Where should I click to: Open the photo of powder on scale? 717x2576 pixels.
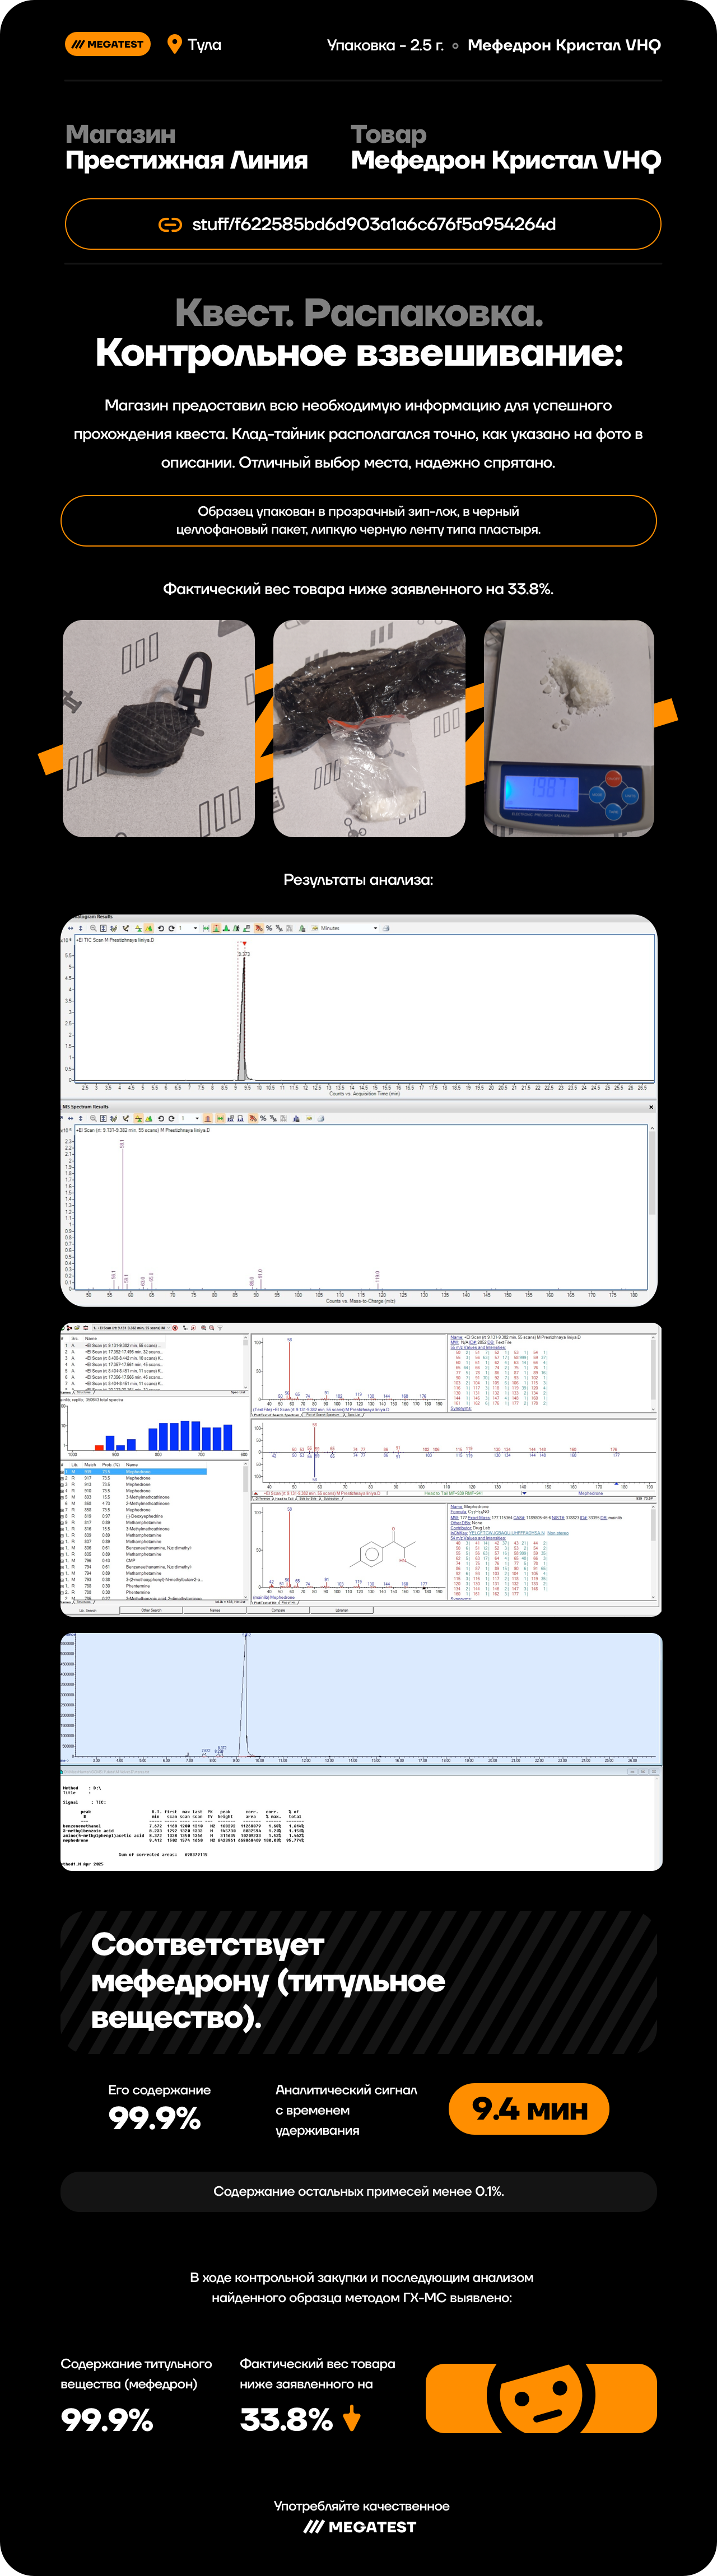click(569, 728)
